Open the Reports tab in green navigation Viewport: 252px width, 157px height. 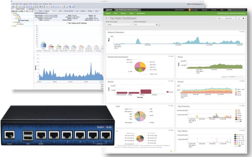tap(123, 13)
